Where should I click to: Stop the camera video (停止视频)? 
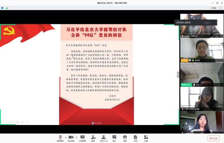coord(71,138)
